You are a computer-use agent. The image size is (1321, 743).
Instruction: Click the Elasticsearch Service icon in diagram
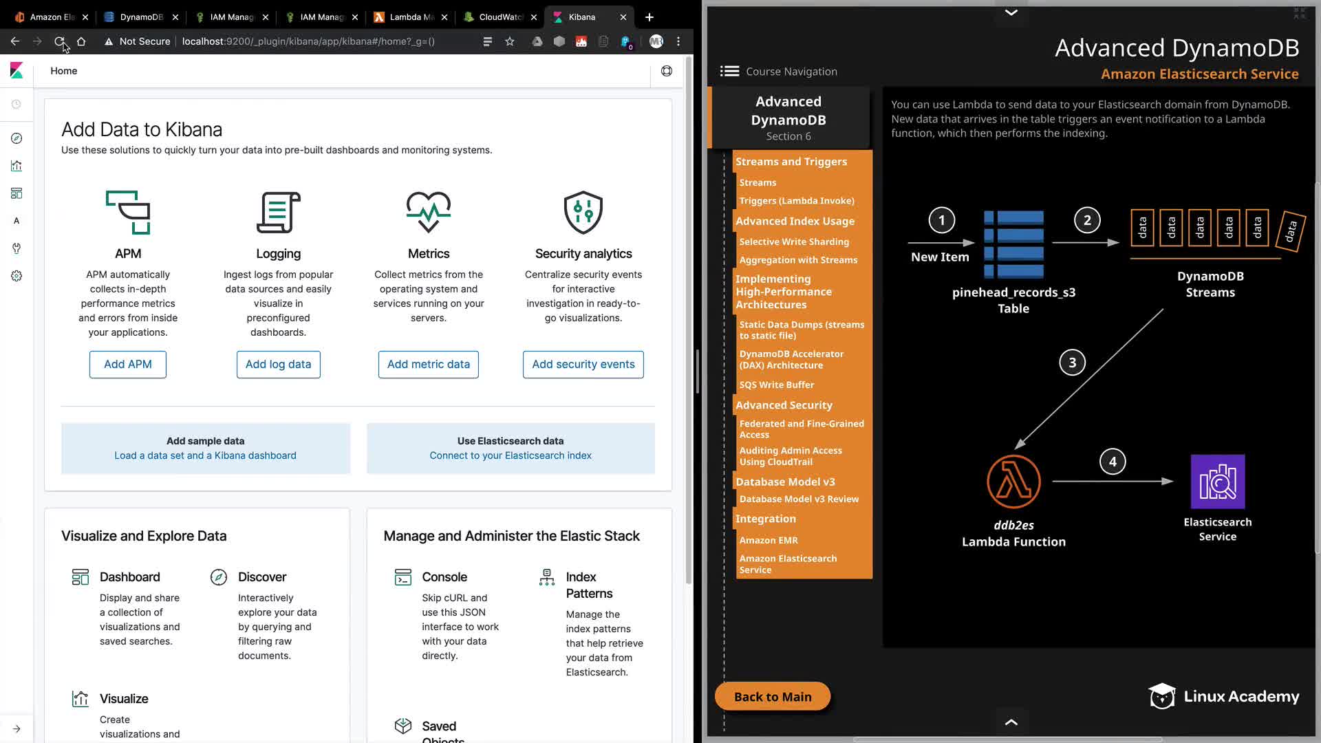1217,481
